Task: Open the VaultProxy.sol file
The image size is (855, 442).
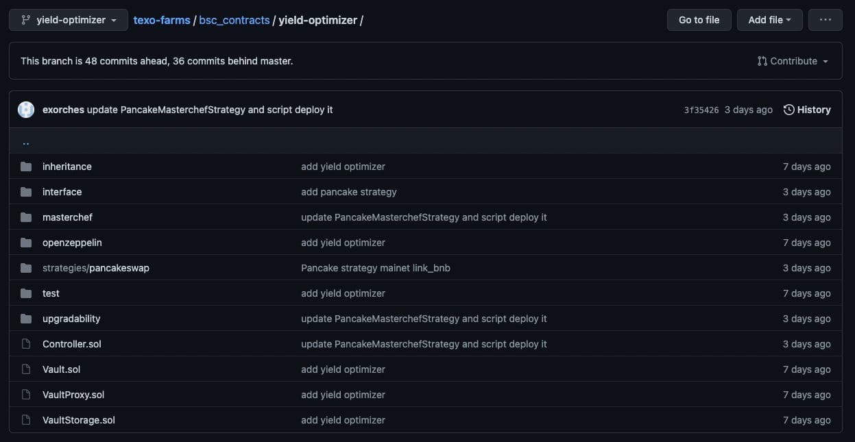Action: (73, 395)
